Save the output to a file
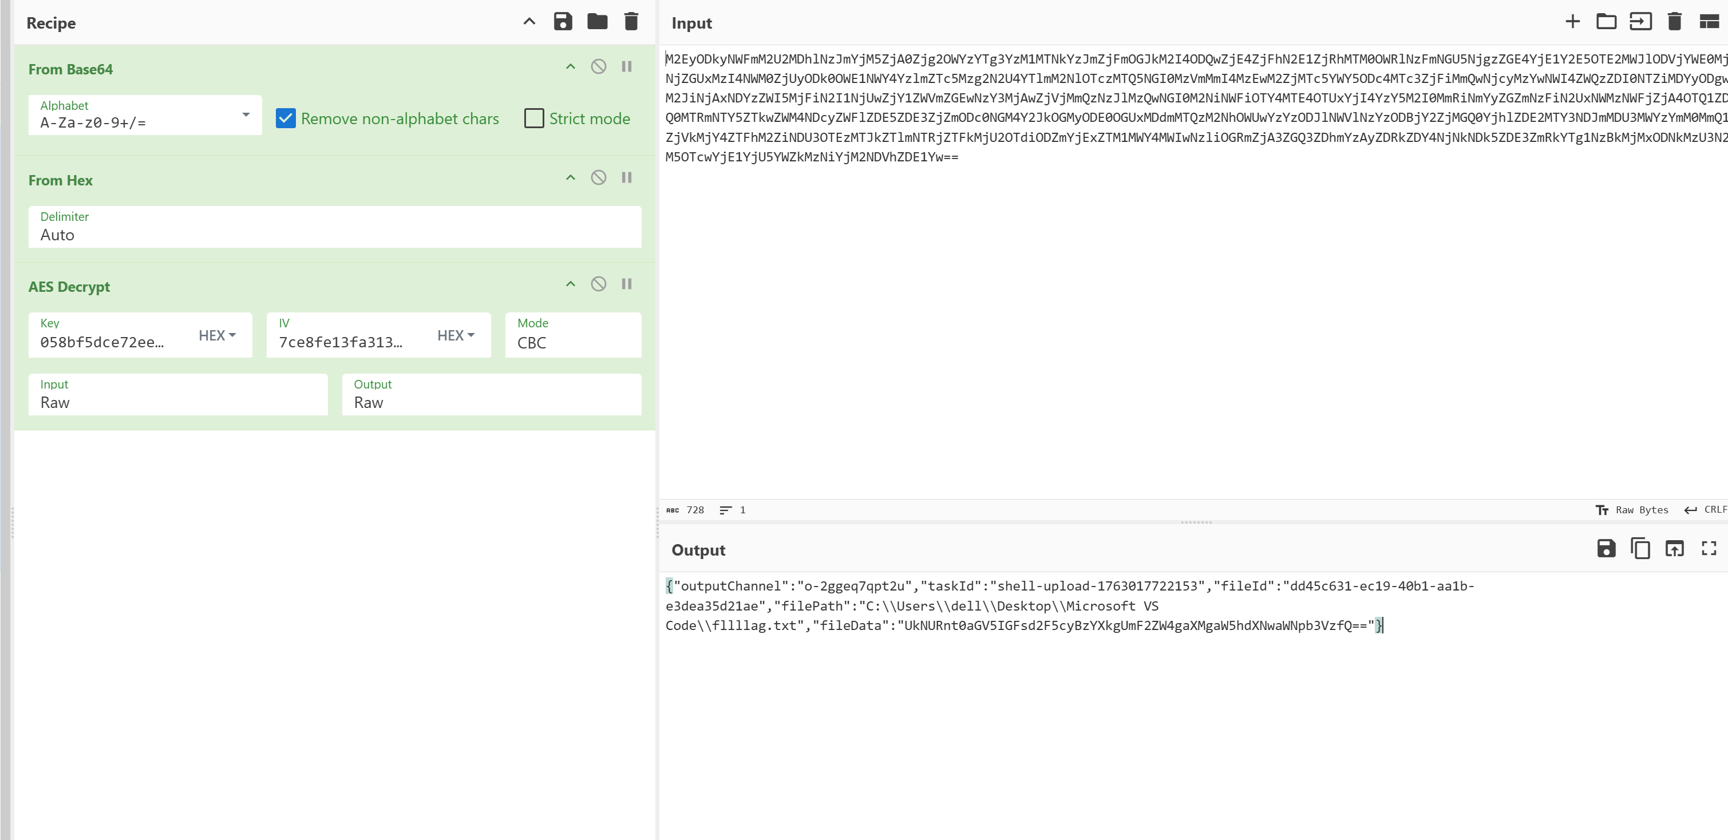 point(1606,548)
